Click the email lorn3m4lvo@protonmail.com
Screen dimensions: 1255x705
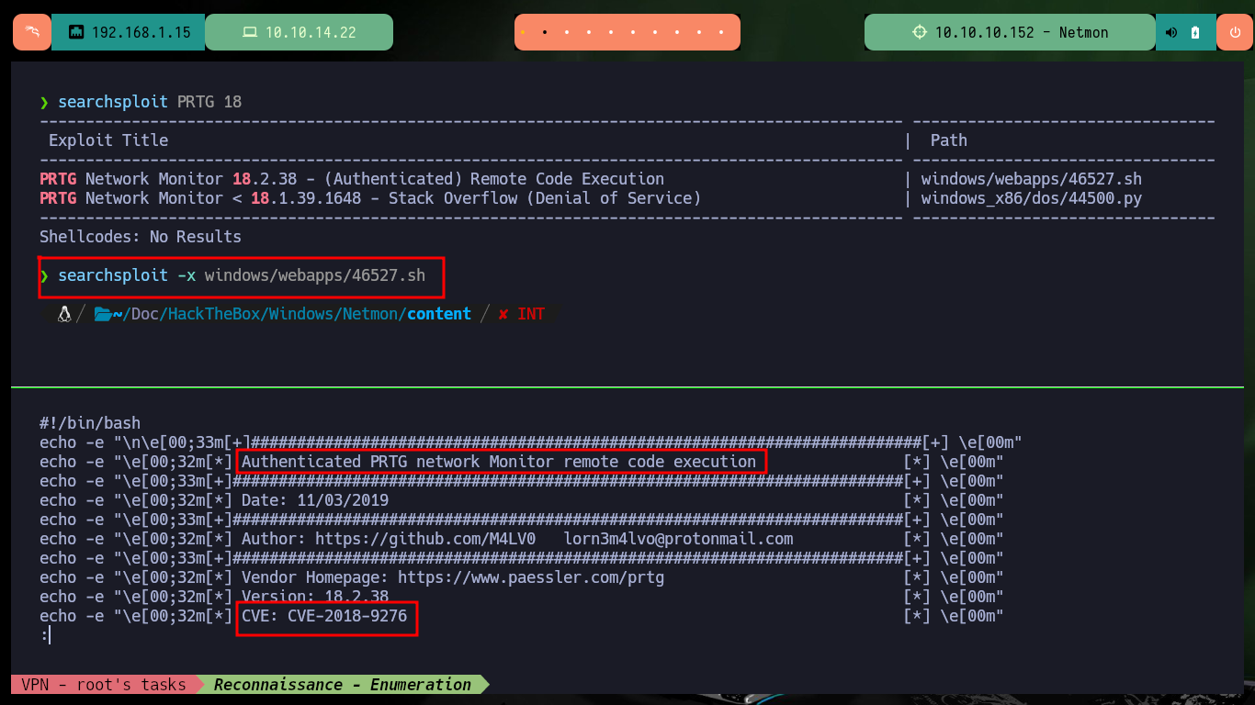(x=678, y=539)
